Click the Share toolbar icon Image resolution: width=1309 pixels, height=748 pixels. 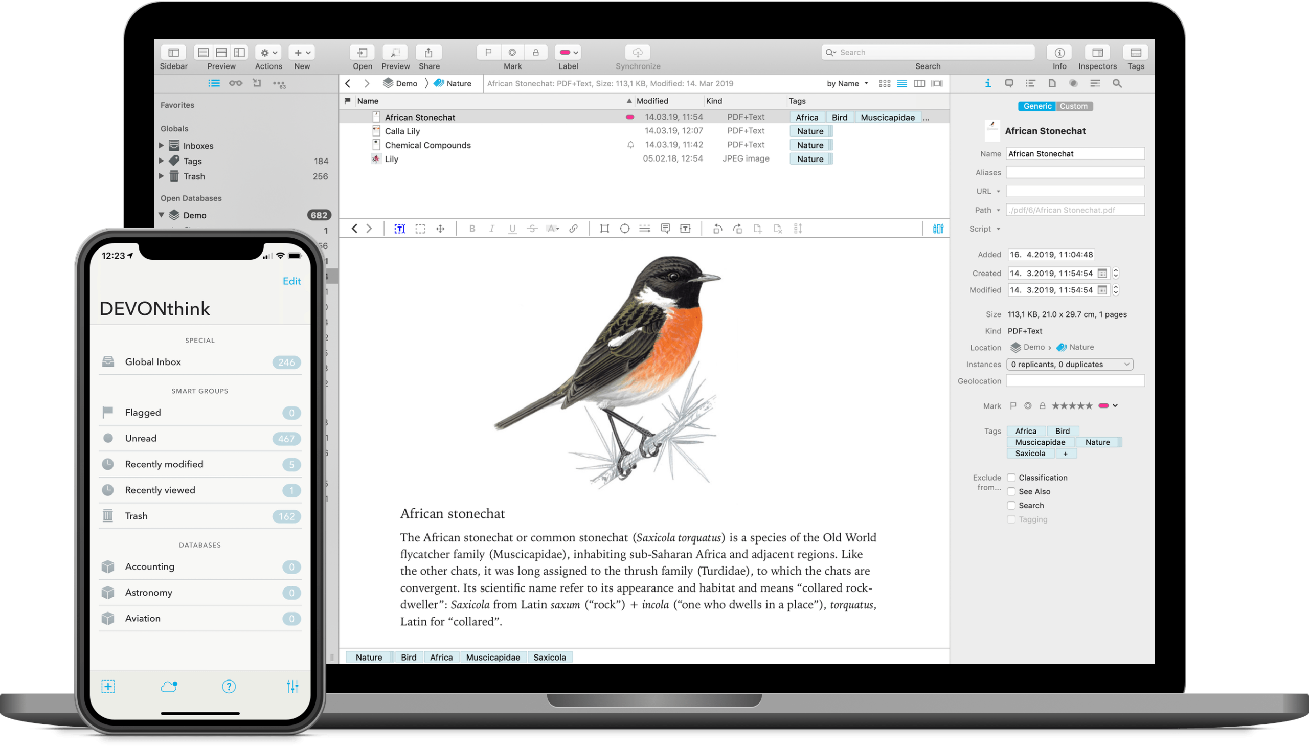coord(428,52)
